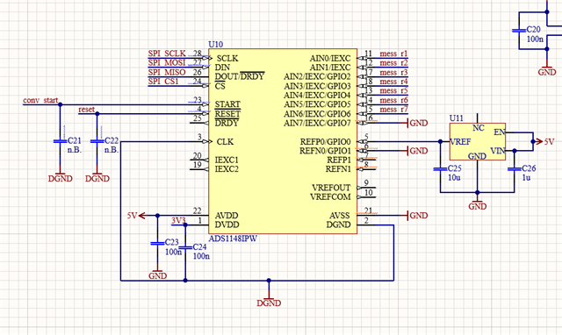562x335 pixels.
Task: Select the 5V power port at AVDD
Action: point(137,216)
